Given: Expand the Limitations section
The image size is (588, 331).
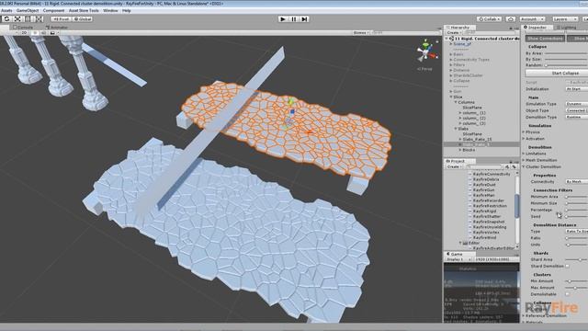Looking at the screenshot, I should [524, 154].
